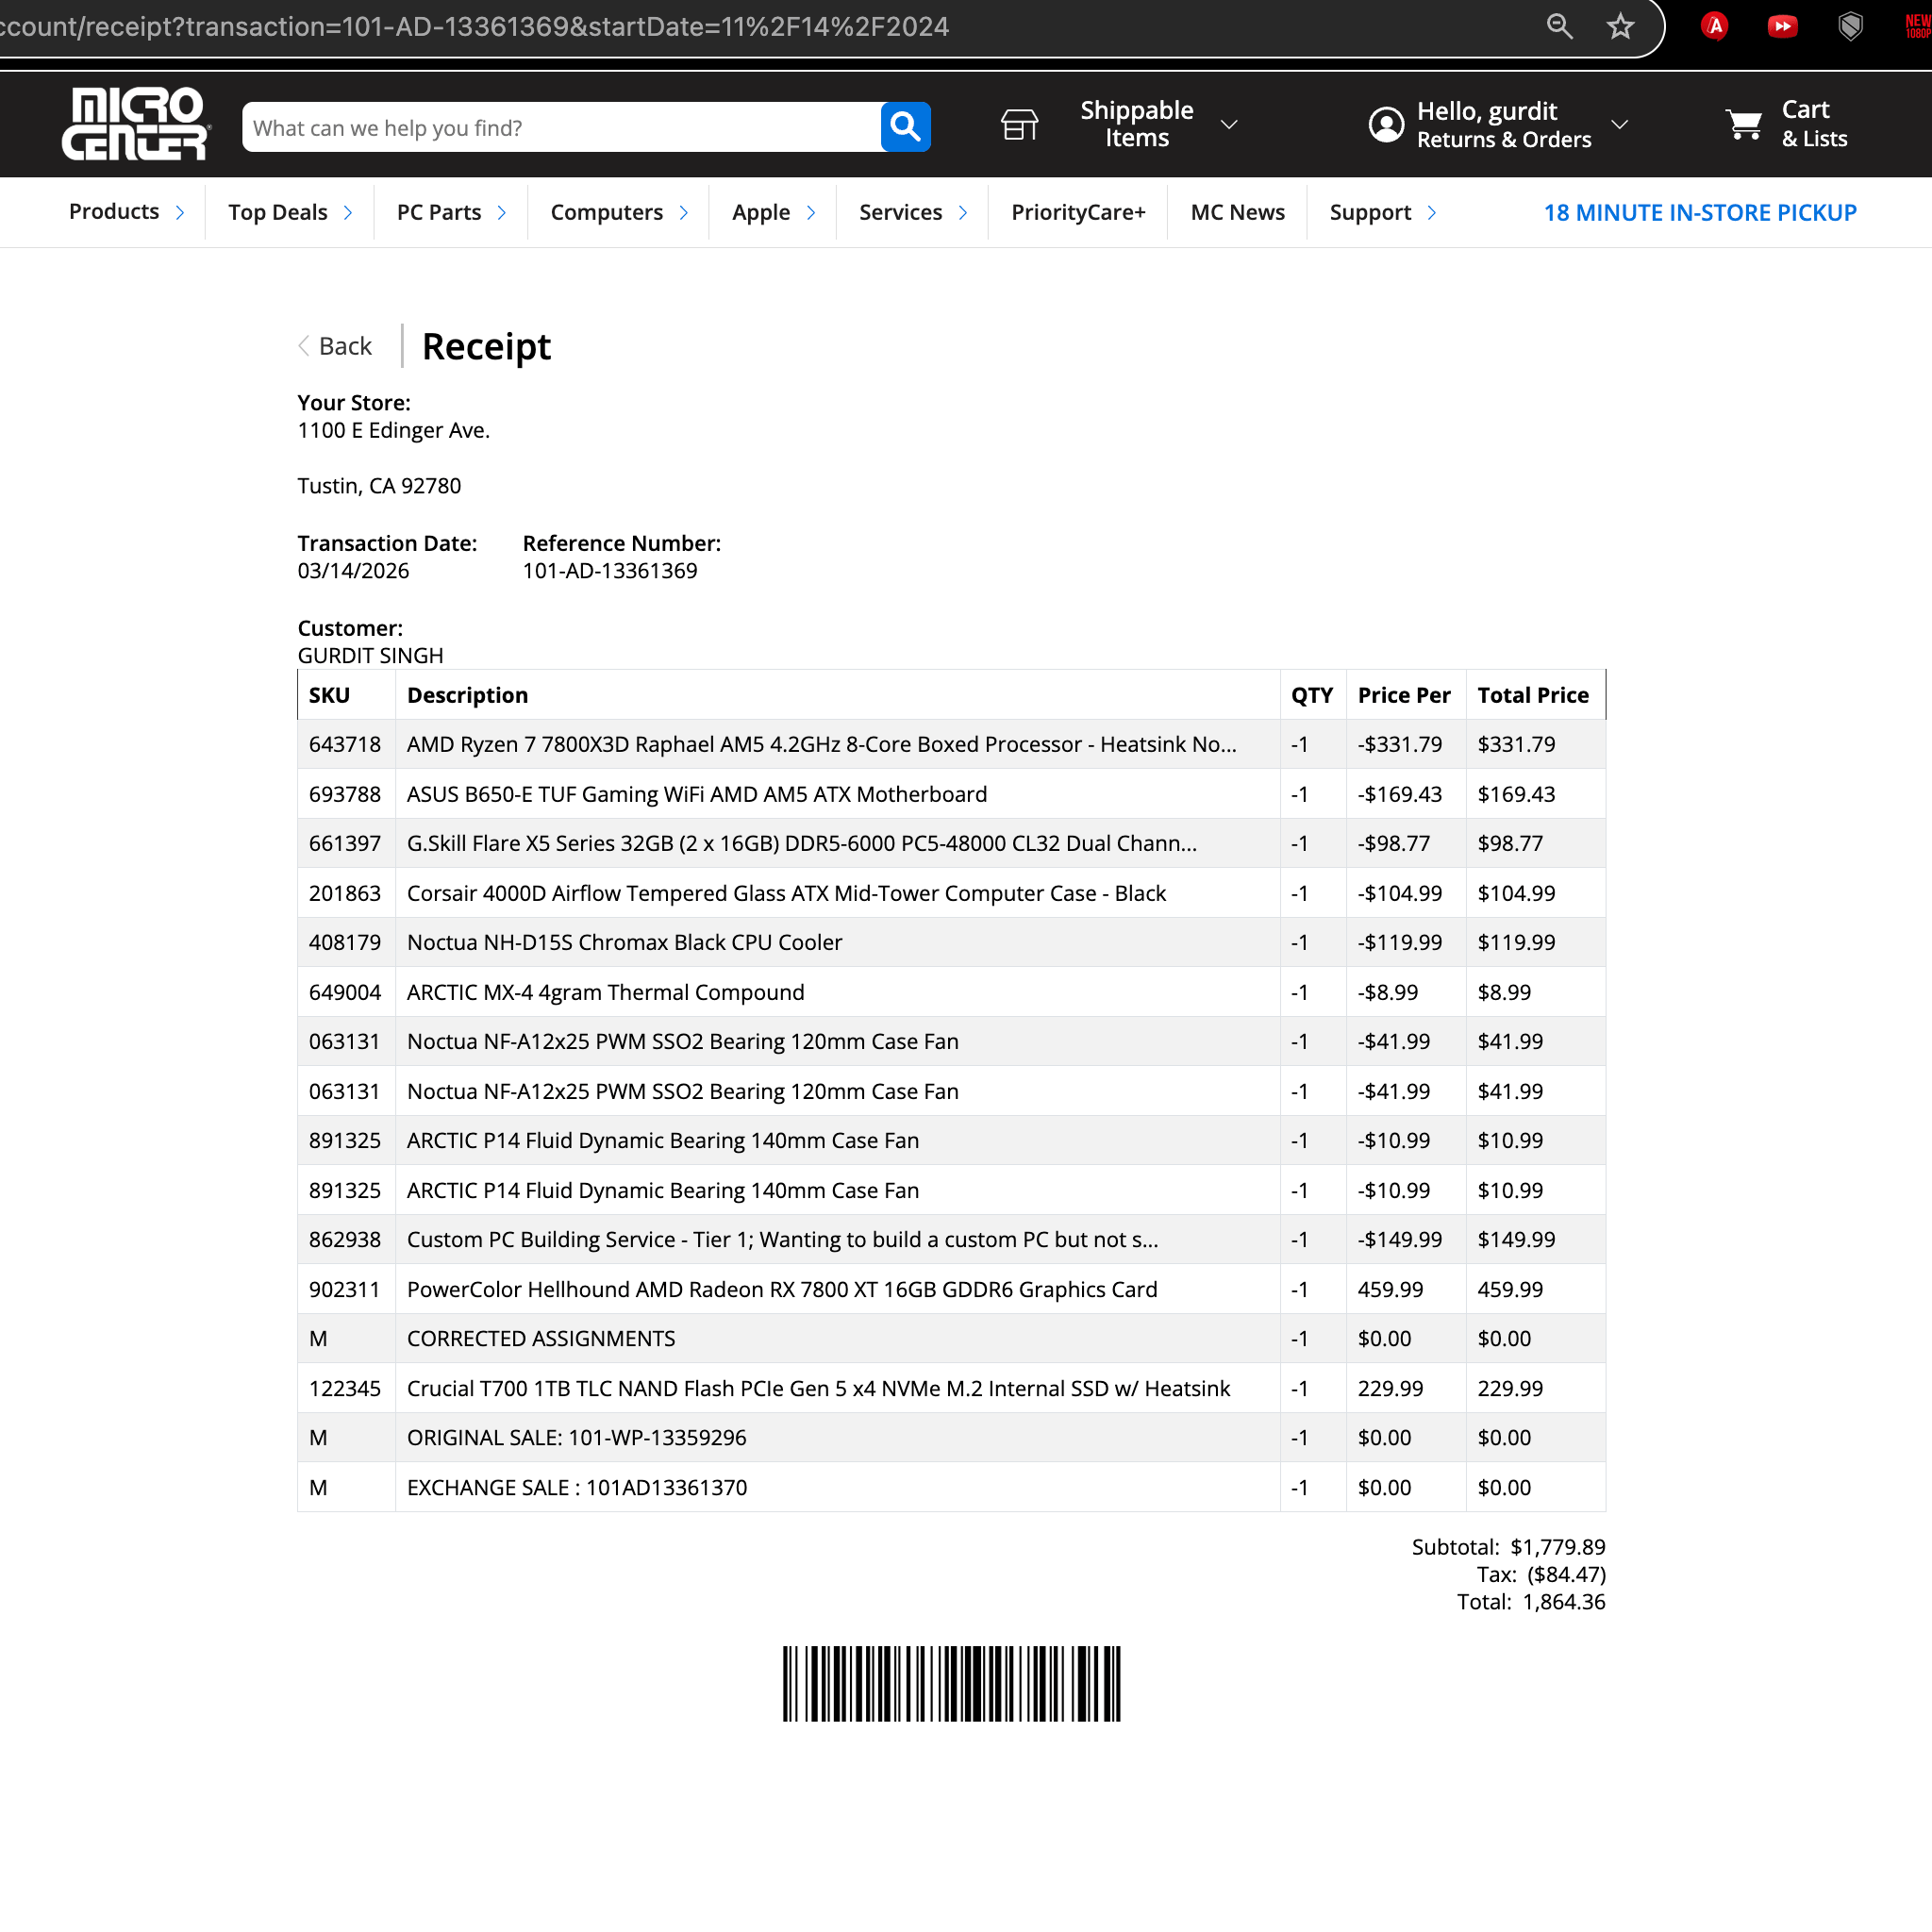Select the Noctua NH-D15S CPU Cooler description

pos(625,942)
